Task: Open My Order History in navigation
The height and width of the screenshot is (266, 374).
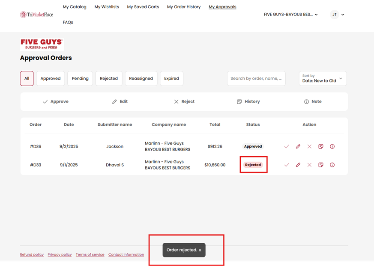Action: point(184,7)
